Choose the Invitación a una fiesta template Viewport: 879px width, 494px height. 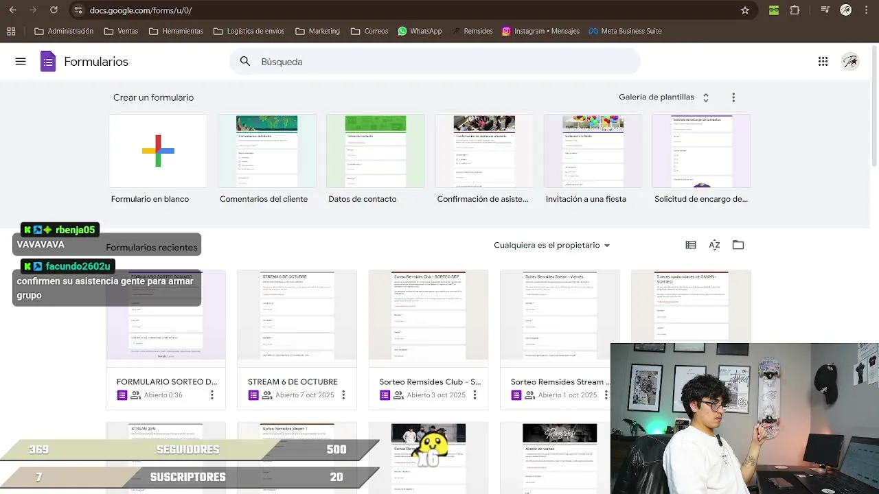593,151
